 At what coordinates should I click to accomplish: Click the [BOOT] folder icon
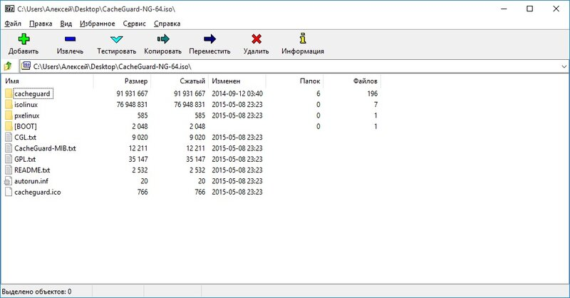(x=9, y=126)
